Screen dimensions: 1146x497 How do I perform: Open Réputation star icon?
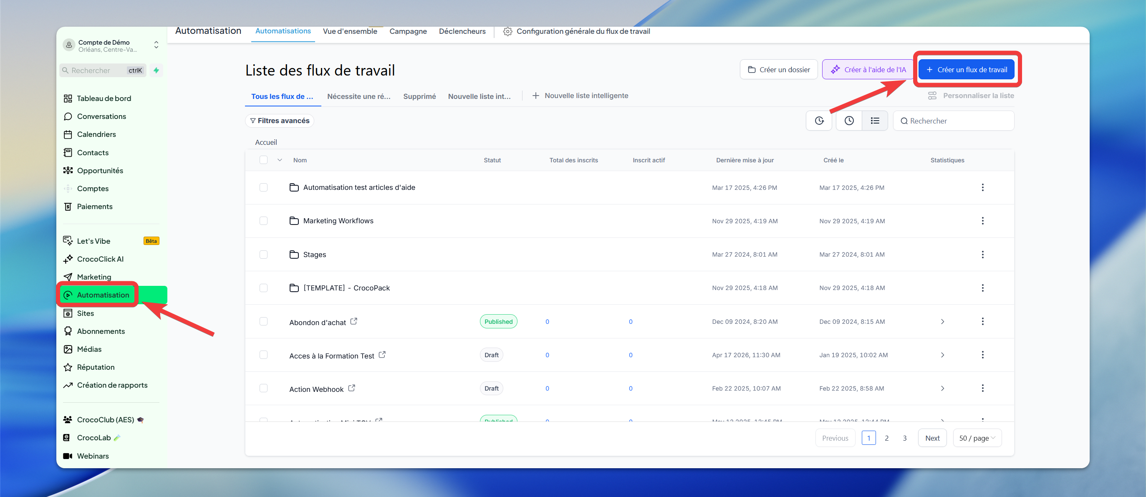(x=68, y=367)
